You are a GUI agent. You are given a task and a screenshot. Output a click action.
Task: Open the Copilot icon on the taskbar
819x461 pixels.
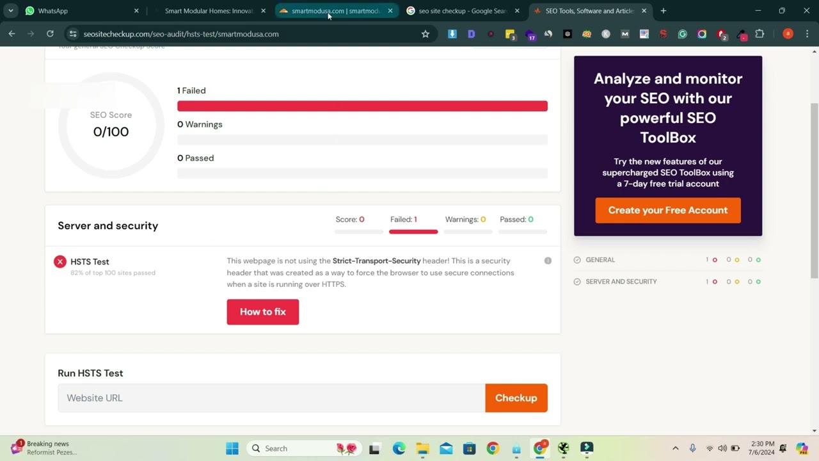pos(802,448)
